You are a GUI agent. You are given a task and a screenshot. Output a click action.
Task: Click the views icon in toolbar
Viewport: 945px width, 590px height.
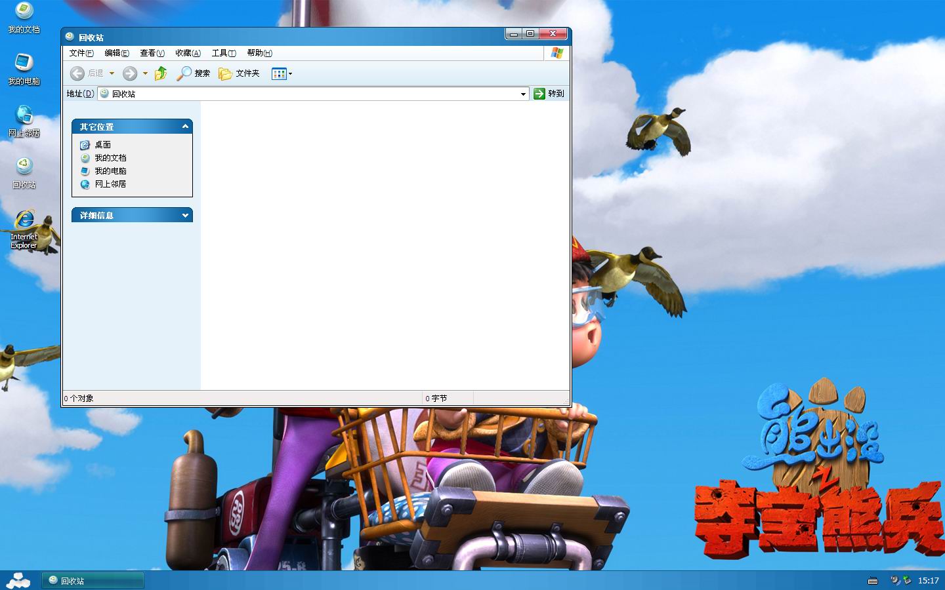[x=279, y=73]
